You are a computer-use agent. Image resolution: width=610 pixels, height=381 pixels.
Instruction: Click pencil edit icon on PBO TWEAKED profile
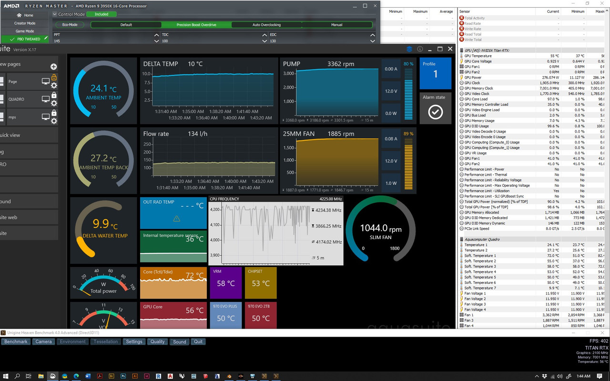46,39
